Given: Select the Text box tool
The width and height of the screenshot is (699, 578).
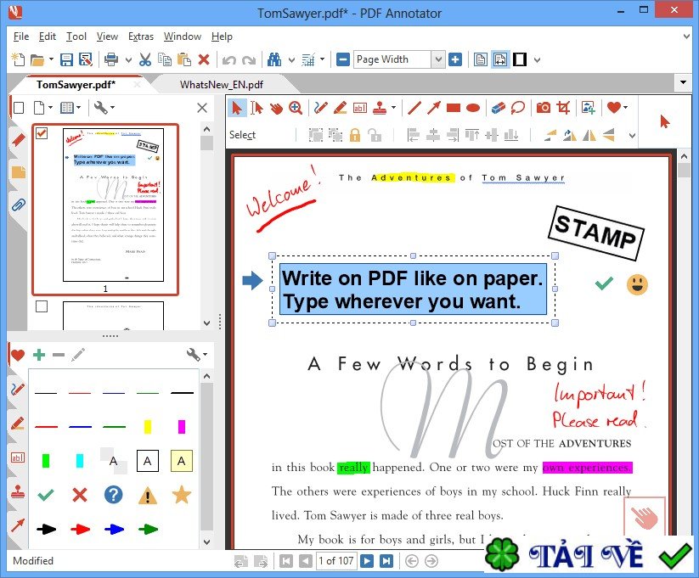Looking at the screenshot, I should pos(360,108).
